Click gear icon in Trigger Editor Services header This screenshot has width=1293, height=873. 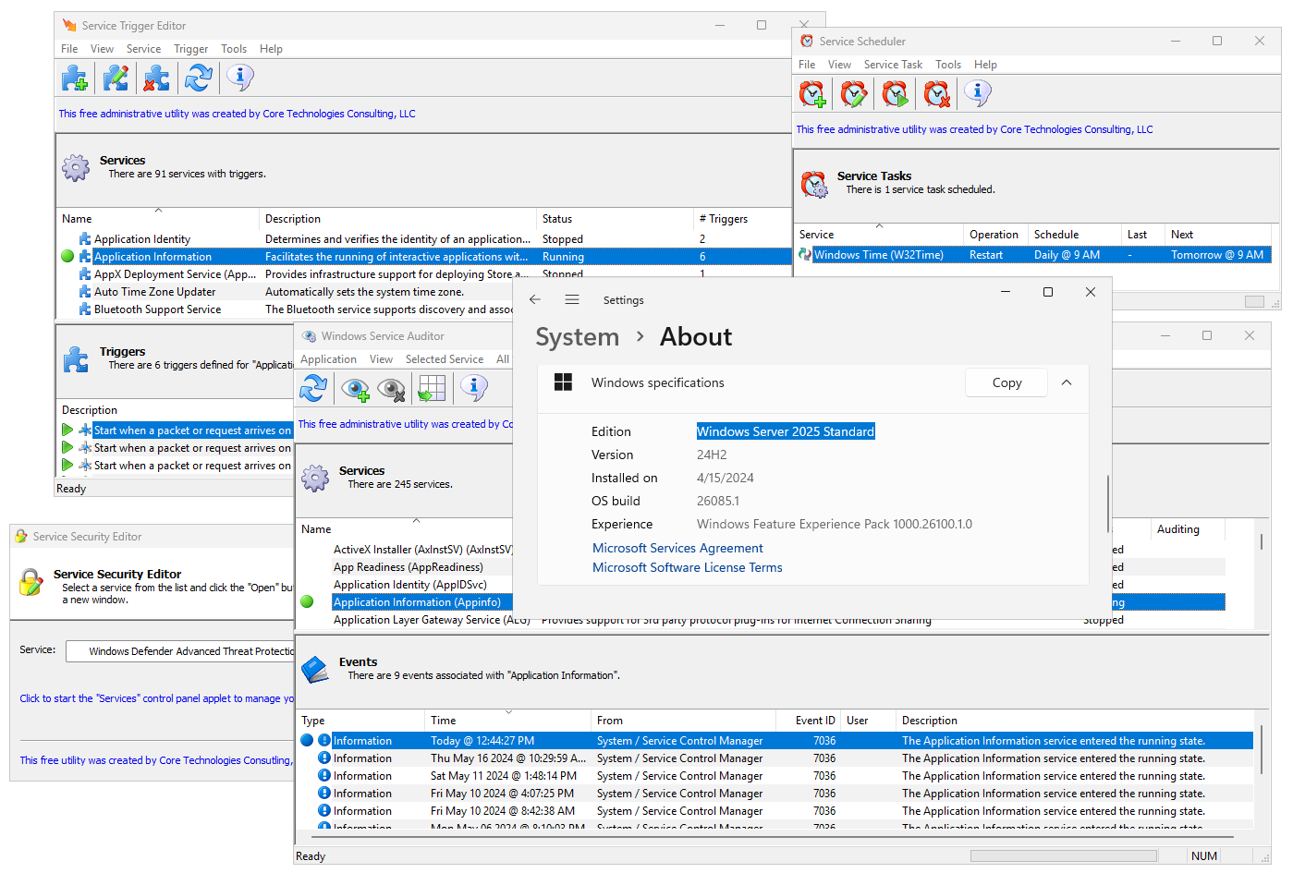pos(76,167)
